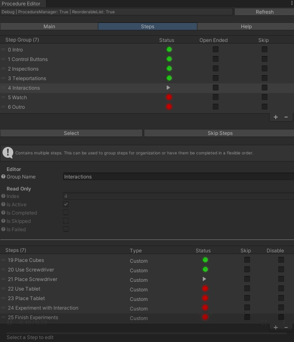The image size is (294, 342).
Task: Toggle Skip for Place Cubes step
Action: 247,260
